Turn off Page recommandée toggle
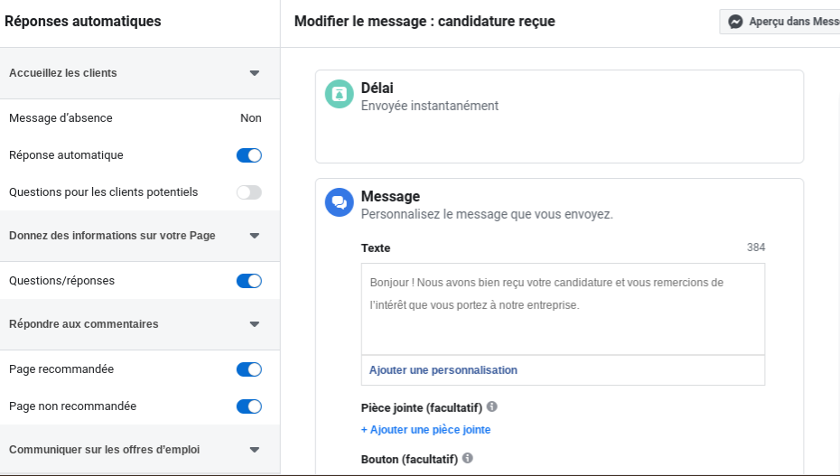 click(x=249, y=369)
